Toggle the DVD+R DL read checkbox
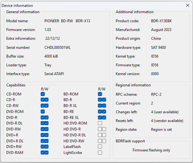The height and width of the screenshot is (163, 193). click(43, 141)
